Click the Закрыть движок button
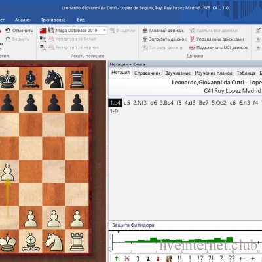This screenshot has width=262, height=262. [163, 48]
